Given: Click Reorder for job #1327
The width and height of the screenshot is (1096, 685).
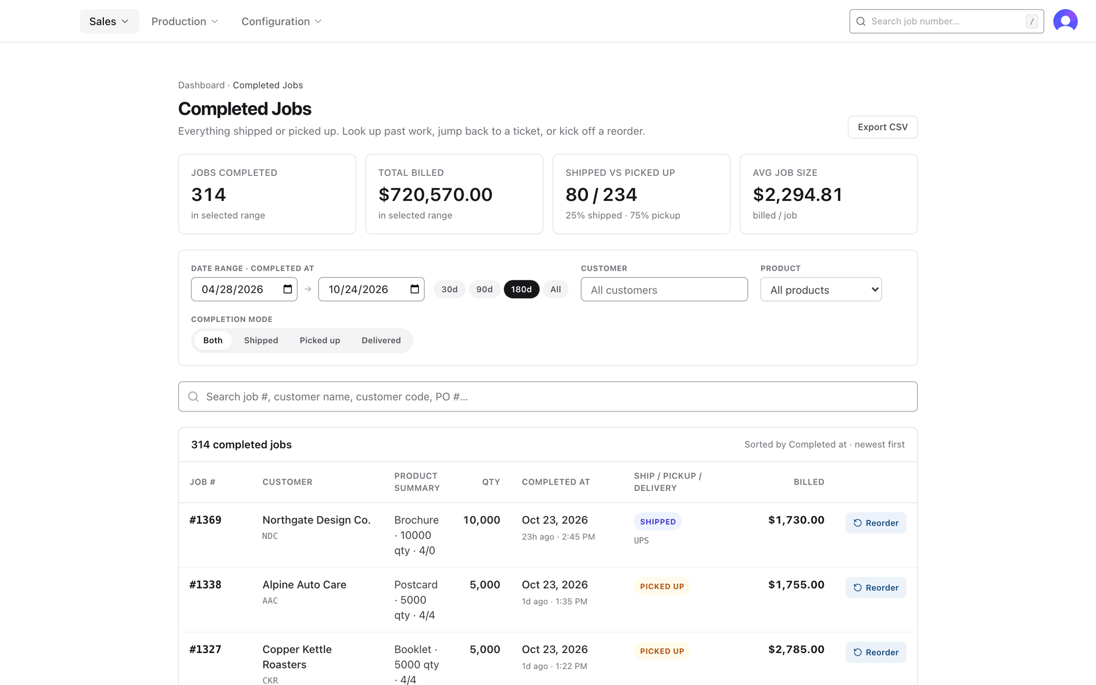Looking at the screenshot, I should coord(876,652).
